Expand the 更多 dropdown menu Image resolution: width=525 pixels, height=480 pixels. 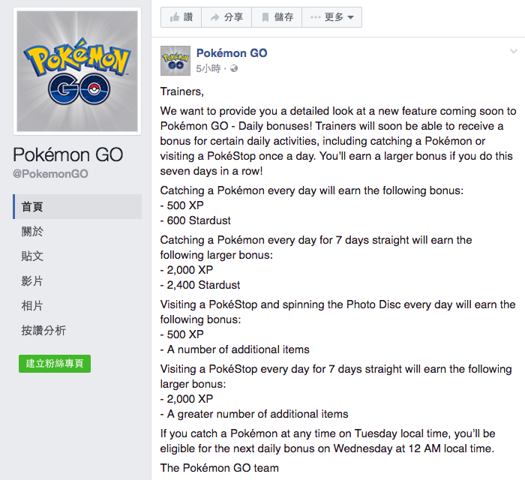(333, 17)
